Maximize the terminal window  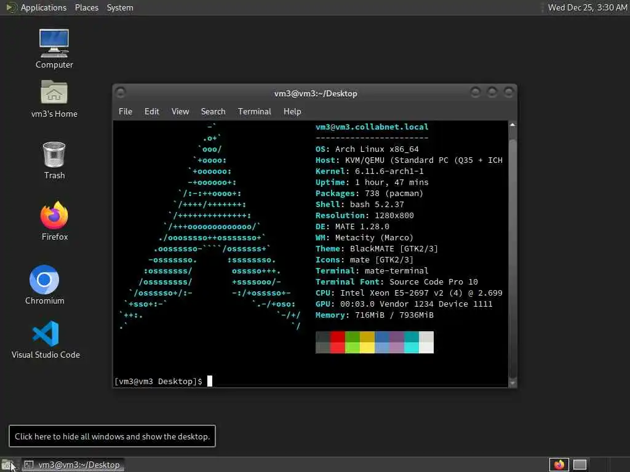492,93
